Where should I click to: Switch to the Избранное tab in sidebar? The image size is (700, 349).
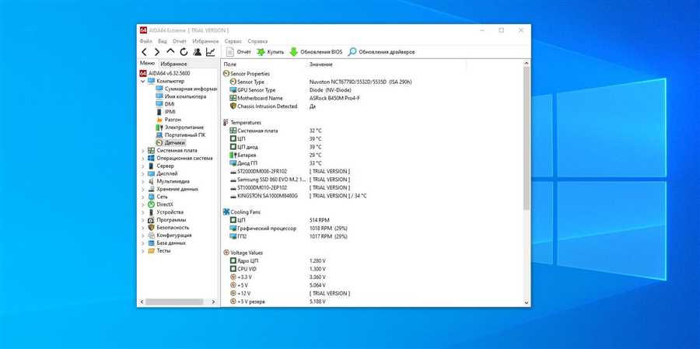tap(173, 64)
